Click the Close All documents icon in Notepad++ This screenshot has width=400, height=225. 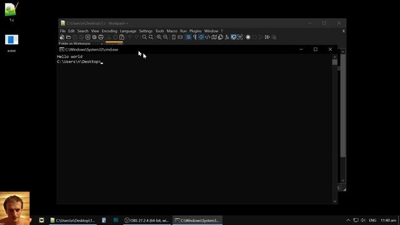94,37
